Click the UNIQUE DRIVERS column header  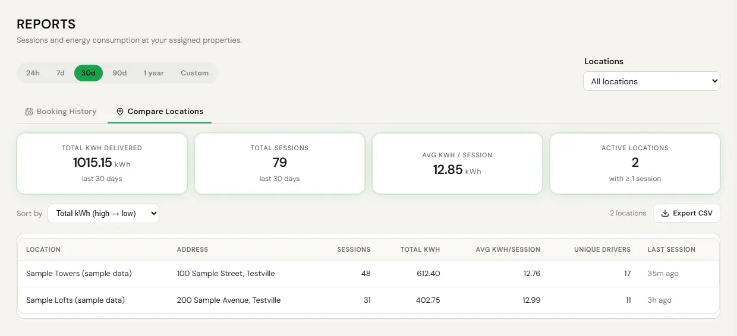point(602,249)
